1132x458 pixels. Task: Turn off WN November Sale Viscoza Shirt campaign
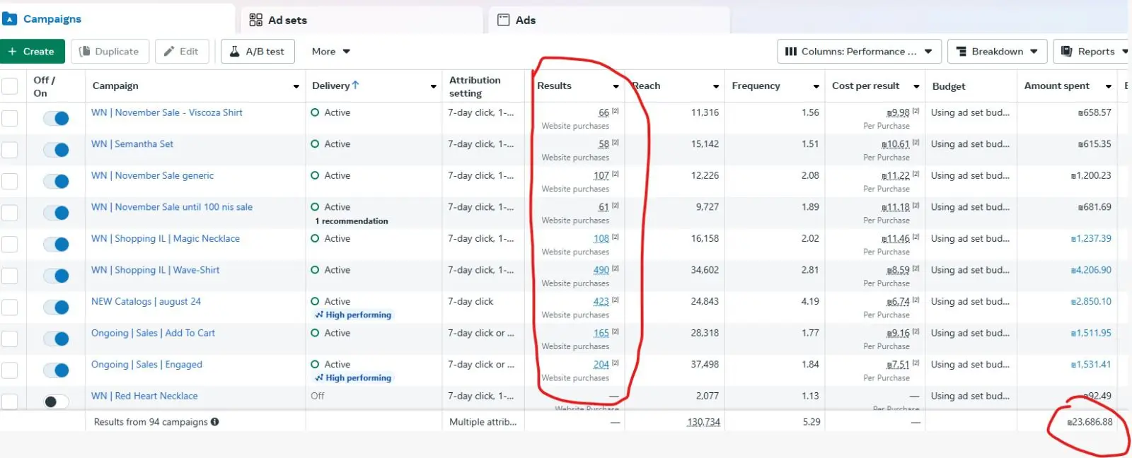[x=56, y=118]
